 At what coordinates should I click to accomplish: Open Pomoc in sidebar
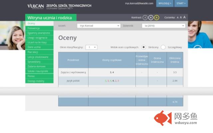(x=39, y=76)
